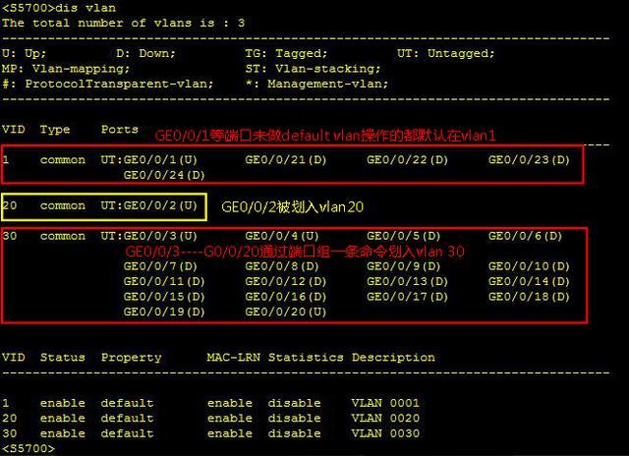Click port GE0/0/6(D)
Screen dimensions: 629x456
525,236
